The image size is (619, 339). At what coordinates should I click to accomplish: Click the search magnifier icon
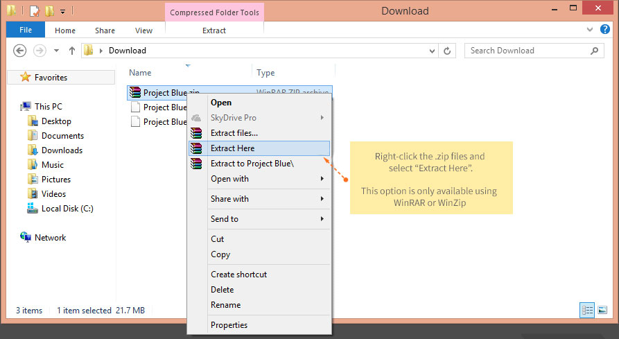[x=594, y=51]
